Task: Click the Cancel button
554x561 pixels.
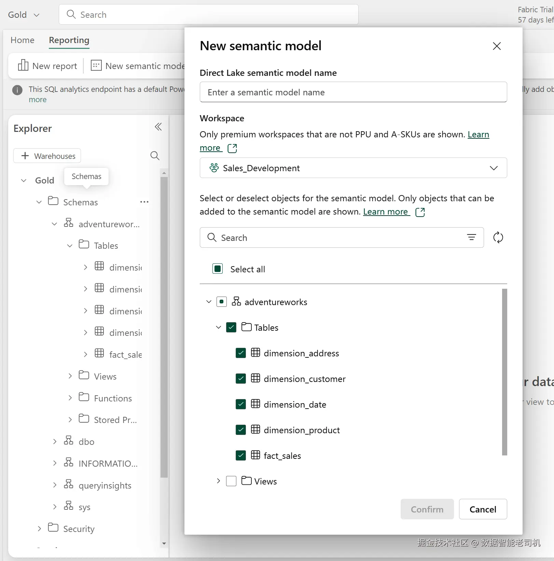Action: click(x=483, y=509)
